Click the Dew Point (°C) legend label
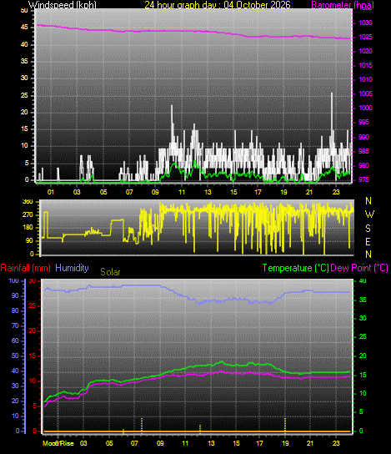 (359, 268)
